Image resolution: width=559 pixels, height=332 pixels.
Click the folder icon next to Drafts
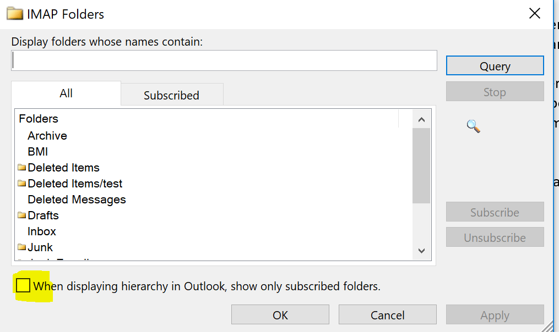click(21, 215)
